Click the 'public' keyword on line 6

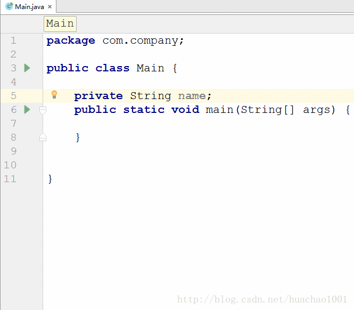95,110
